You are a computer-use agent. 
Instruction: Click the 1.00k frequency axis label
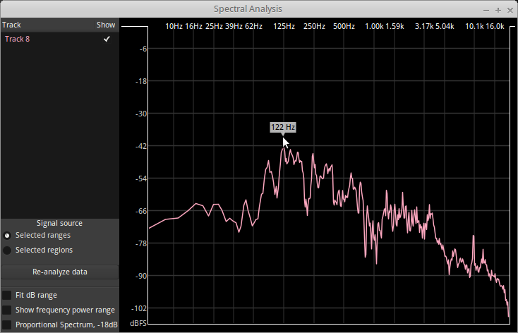tap(374, 26)
